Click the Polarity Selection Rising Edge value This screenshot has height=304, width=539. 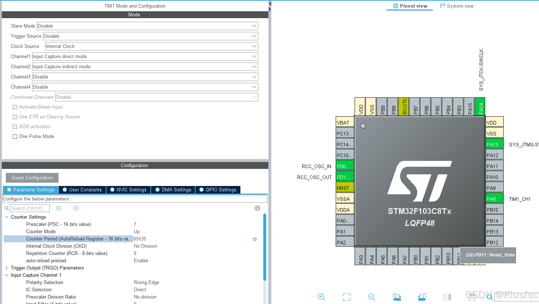(147, 282)
